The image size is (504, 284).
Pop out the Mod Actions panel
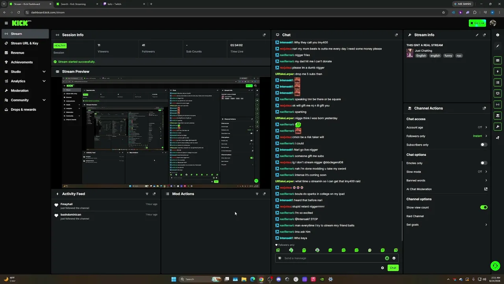pos(264,194)
